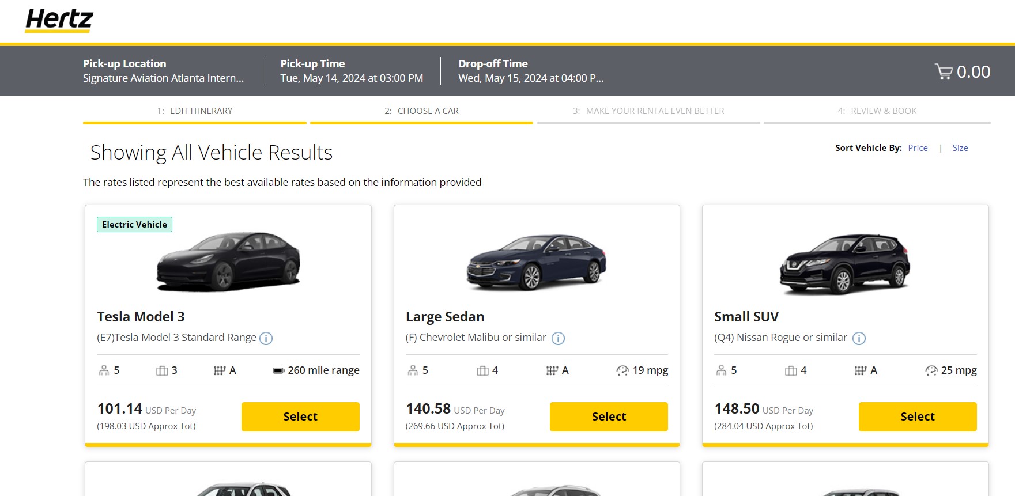Click info icon beside Nissan Rogue or similar

click(x=859, y=338)
